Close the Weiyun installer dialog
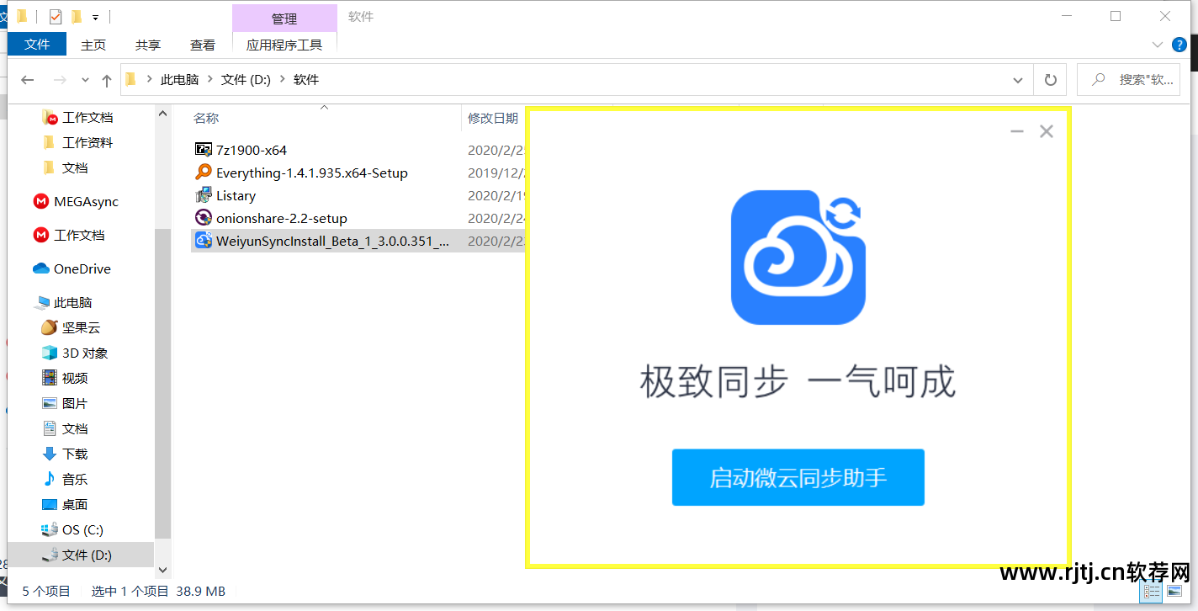The width and height of the screenshot is (1198, 611). pos(1047,131)
